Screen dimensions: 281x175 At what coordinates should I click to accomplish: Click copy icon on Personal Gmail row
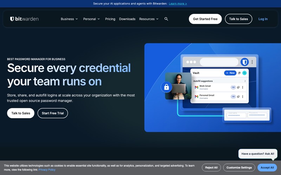coord(238,97)
